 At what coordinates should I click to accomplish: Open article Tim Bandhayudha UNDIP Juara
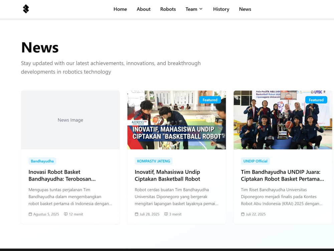click(283, 175)
